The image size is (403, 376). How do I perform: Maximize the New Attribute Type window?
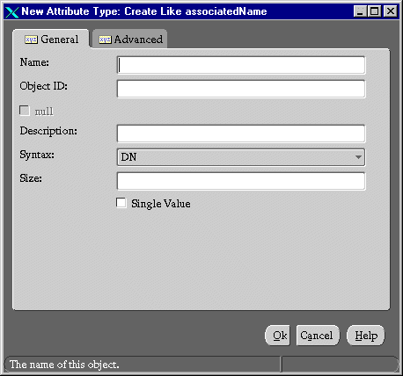click(x=375, y=11)
